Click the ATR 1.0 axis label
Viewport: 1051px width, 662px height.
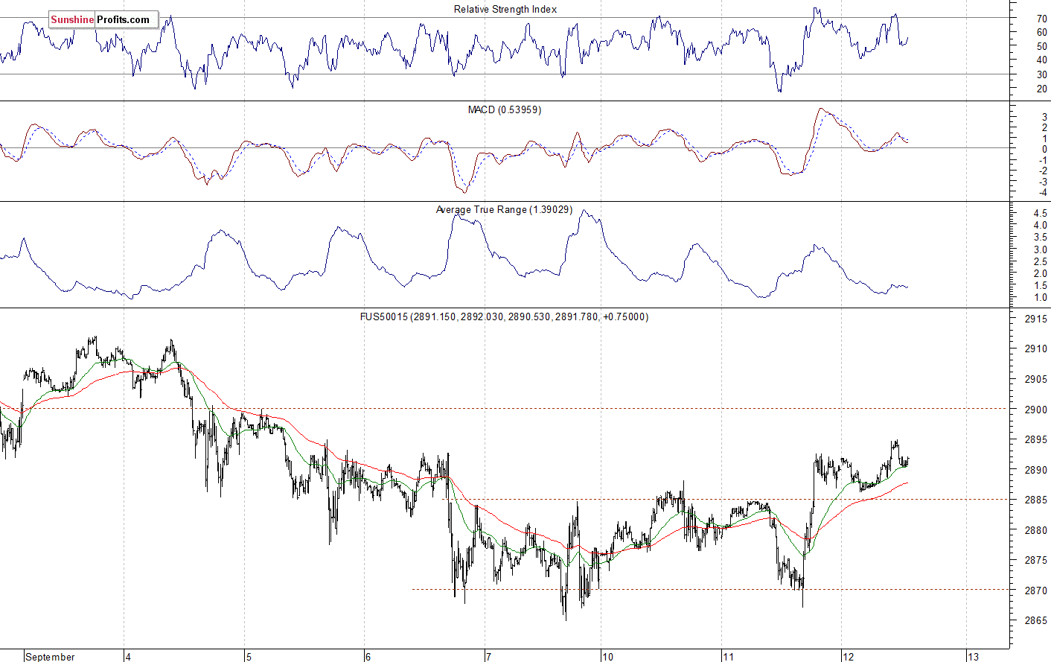(1040, 298)
